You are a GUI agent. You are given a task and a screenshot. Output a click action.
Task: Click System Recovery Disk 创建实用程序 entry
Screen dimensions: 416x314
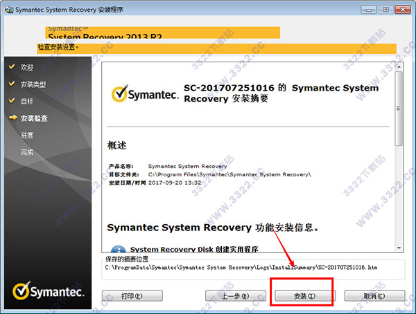(x=194, y=250)
